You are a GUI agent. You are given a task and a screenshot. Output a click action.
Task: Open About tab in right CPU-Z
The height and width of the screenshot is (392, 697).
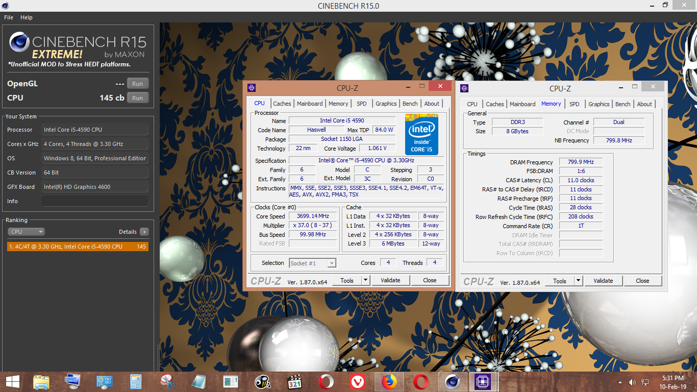[644, 104]
